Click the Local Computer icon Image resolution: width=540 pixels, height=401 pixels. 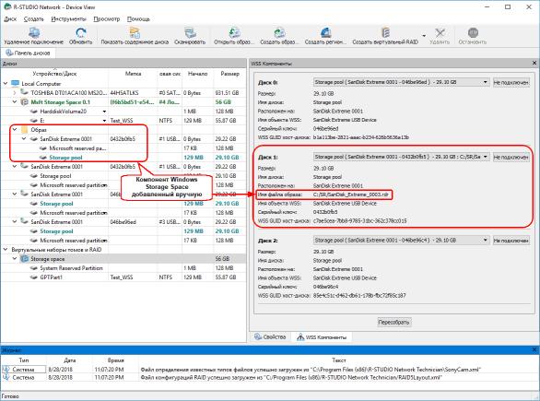[15, 83]
